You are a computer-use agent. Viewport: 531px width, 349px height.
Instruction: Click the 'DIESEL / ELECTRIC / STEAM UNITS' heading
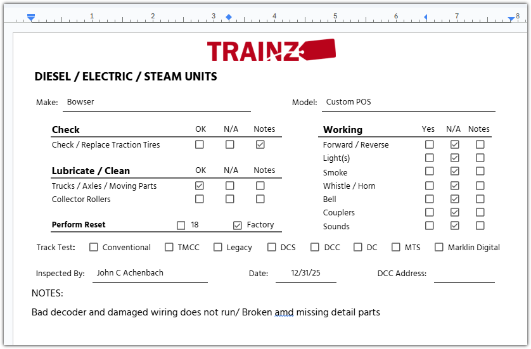click(x=125, y=77)
